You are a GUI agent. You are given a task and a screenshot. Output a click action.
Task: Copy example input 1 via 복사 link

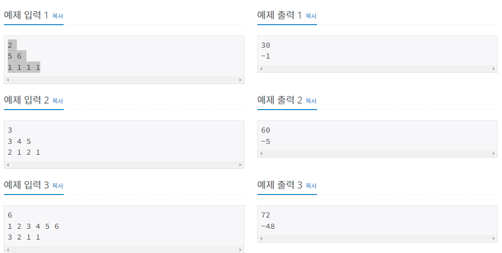point(58,16)
